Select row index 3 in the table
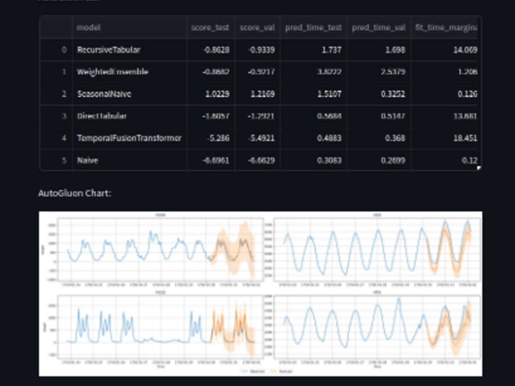The height and width of the screenshot is (386, 515). [x=56, y=116]
